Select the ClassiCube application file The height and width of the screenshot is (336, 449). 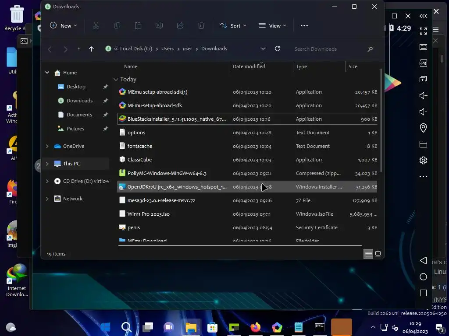(x=247, y=160)
